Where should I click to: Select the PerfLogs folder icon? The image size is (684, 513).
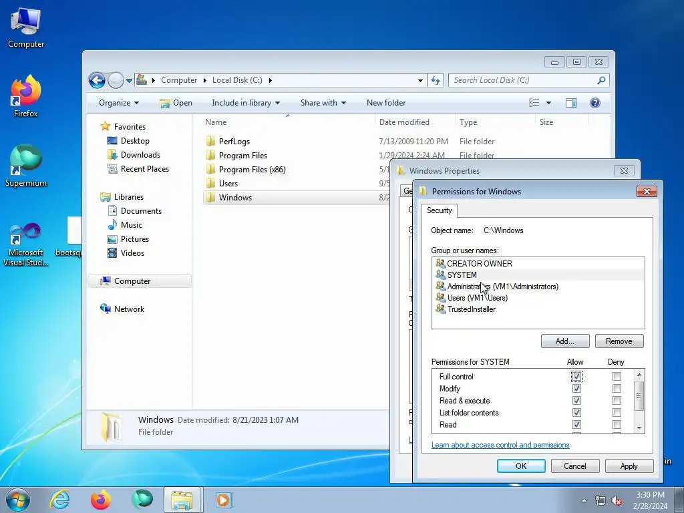click(x=210, y=141)
